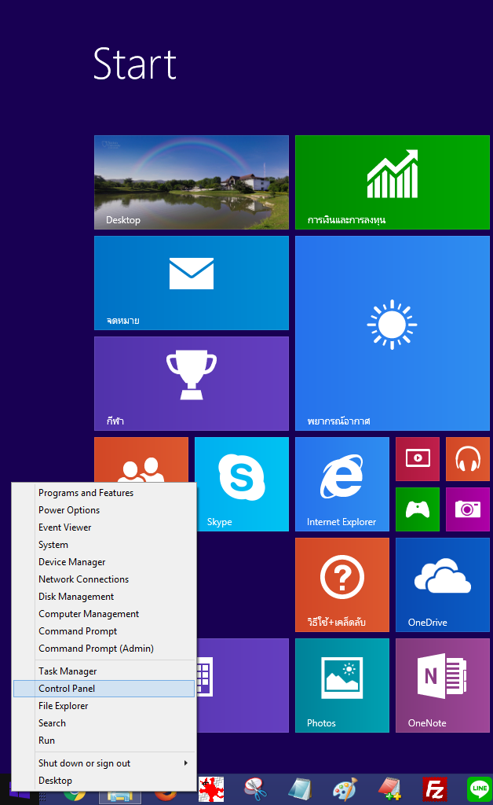Choose Power Options from the menu
This screenshot has width=493, height=805.
tap(104, 510)
